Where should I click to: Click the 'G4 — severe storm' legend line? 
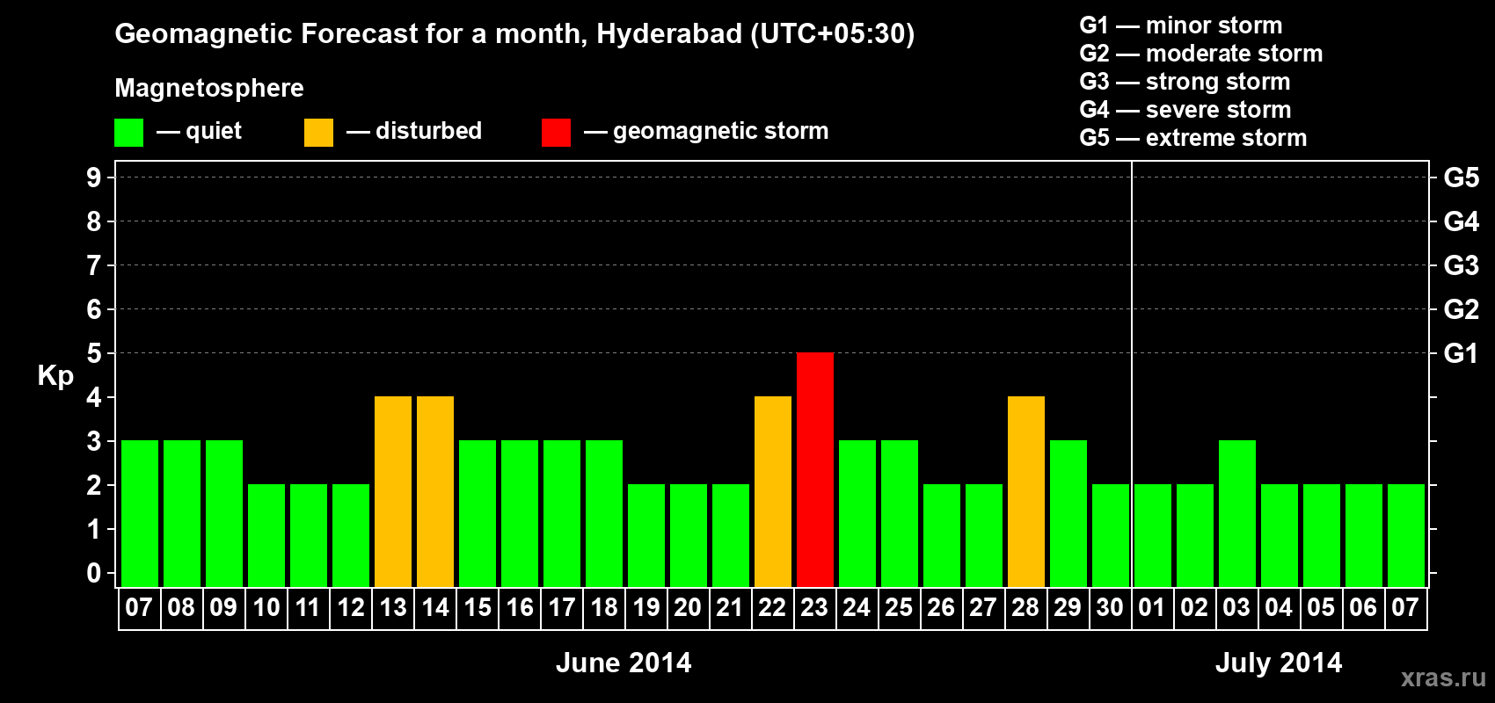click(1185, 110)
